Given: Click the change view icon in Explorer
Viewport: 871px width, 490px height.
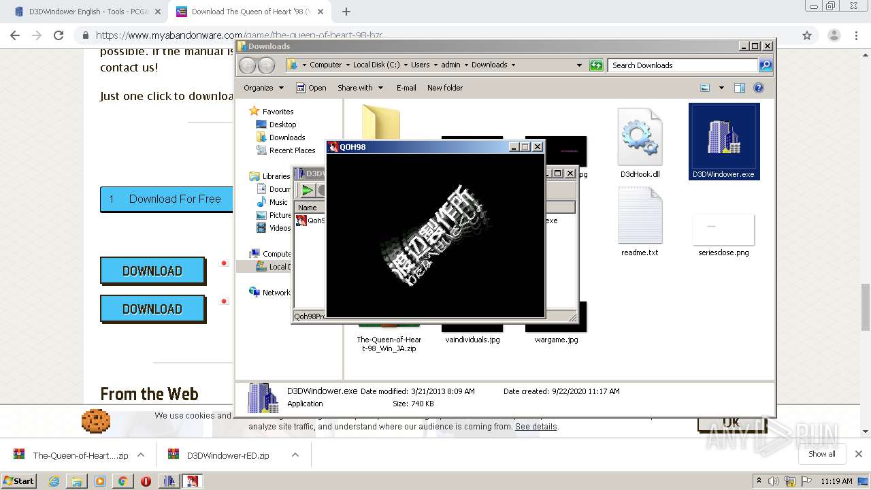Looking at the screenshot, I should (705, 88).
